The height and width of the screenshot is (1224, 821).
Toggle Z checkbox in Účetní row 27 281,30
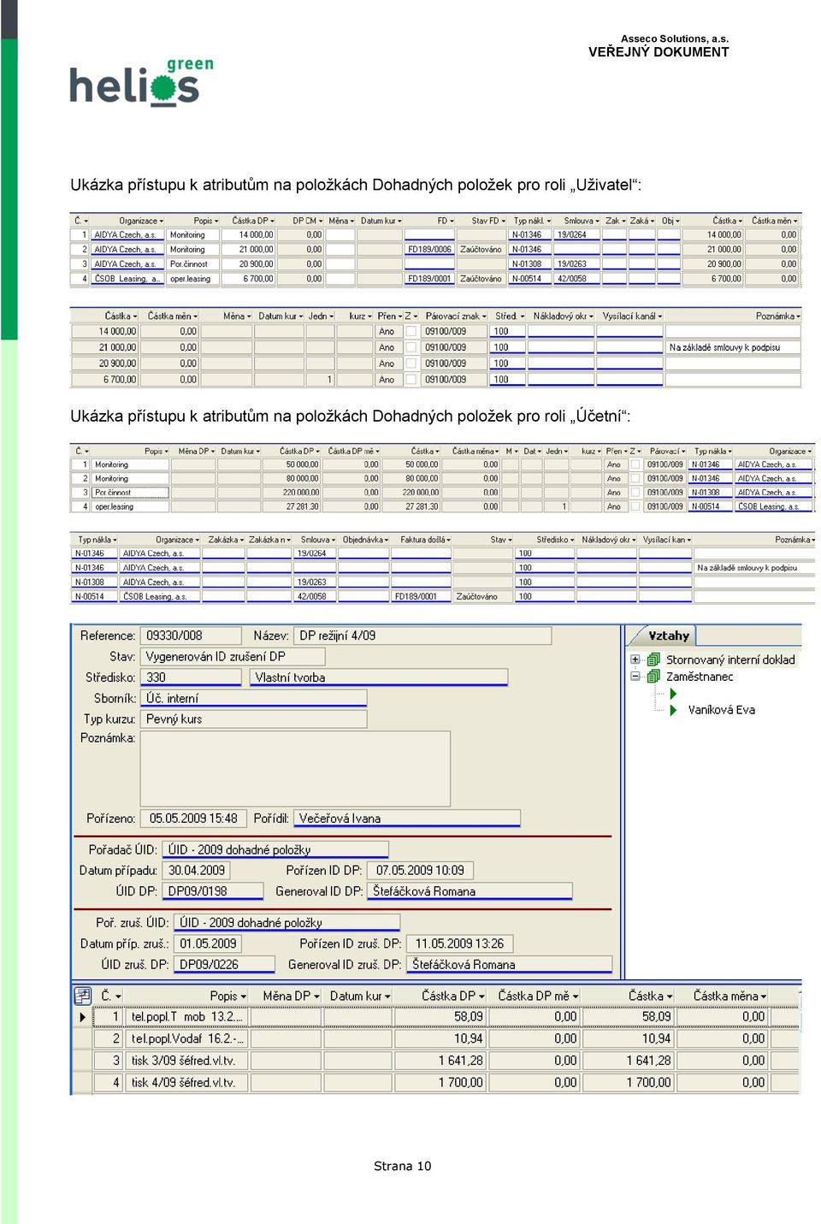tap(635, 506)
